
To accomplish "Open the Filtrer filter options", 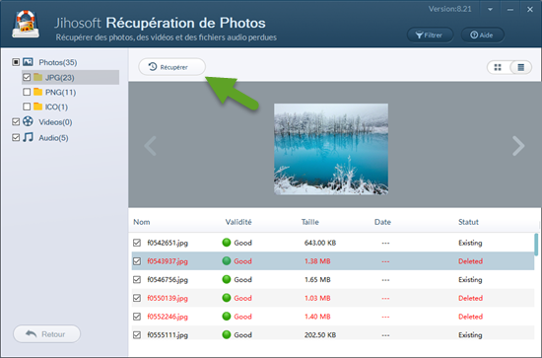I will click(x=430, y=35).
